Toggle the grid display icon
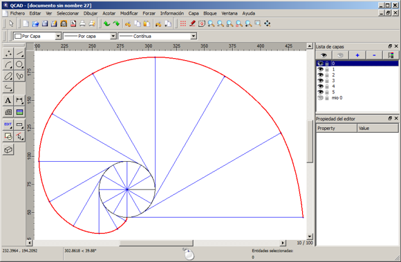This screenshot has width=401, height=262. point(183,24)
